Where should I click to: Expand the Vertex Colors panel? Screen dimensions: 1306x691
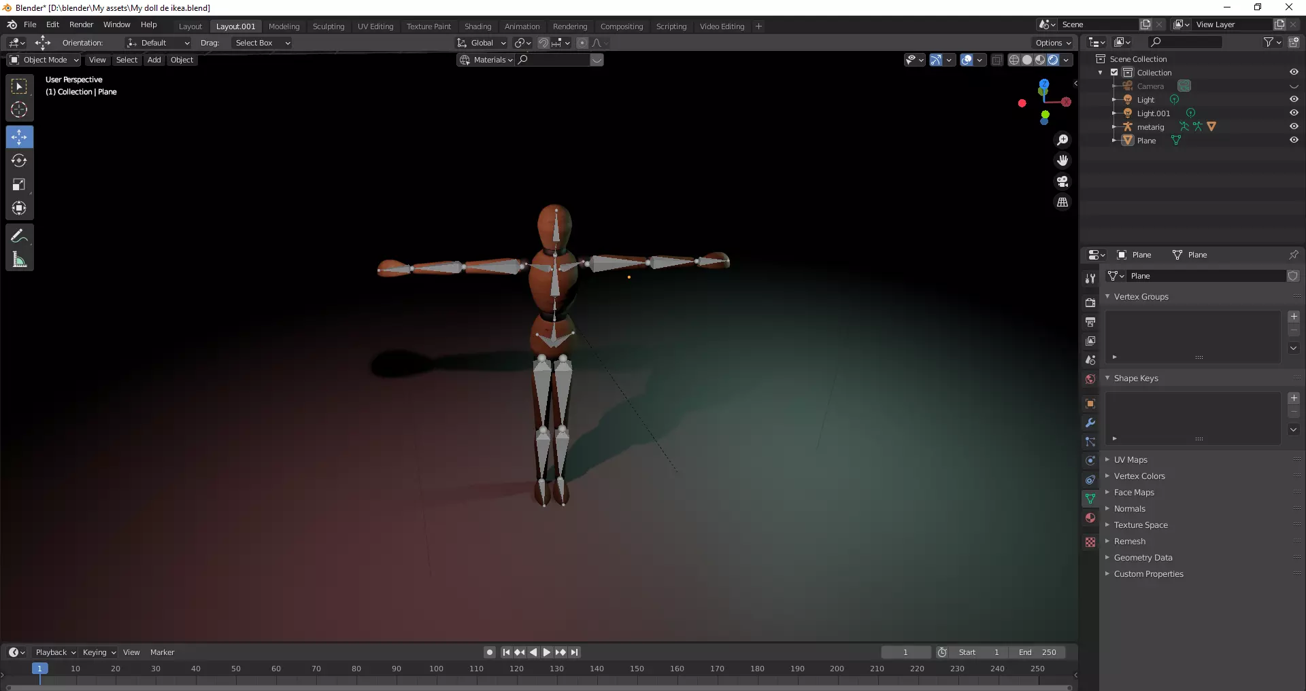click(x=1139, y=476)
